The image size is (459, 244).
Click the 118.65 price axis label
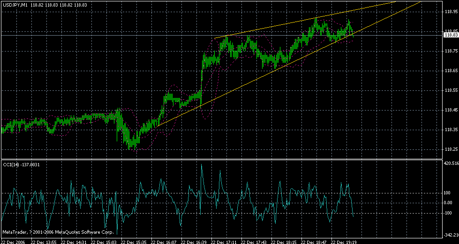(x=451, y=71)
